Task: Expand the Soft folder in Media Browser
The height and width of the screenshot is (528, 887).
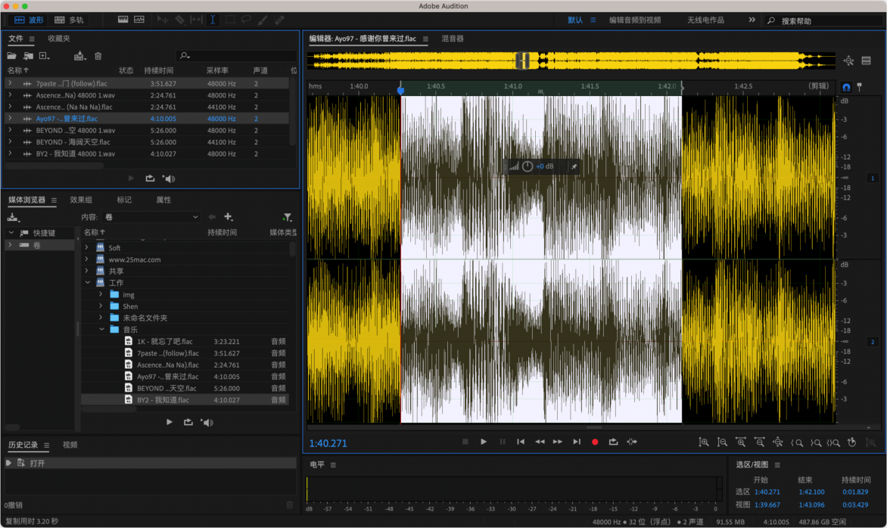Action: click(86, 247)
